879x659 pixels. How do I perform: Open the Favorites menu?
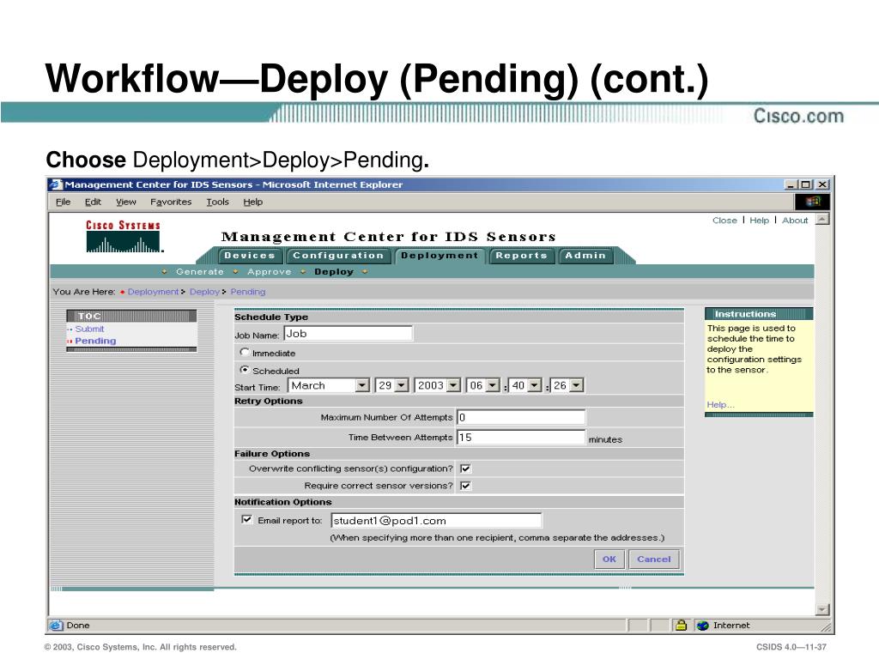tap(171, 202)
